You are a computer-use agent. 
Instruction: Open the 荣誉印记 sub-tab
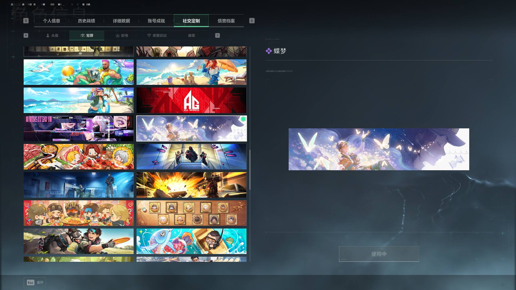click(157, 35)
